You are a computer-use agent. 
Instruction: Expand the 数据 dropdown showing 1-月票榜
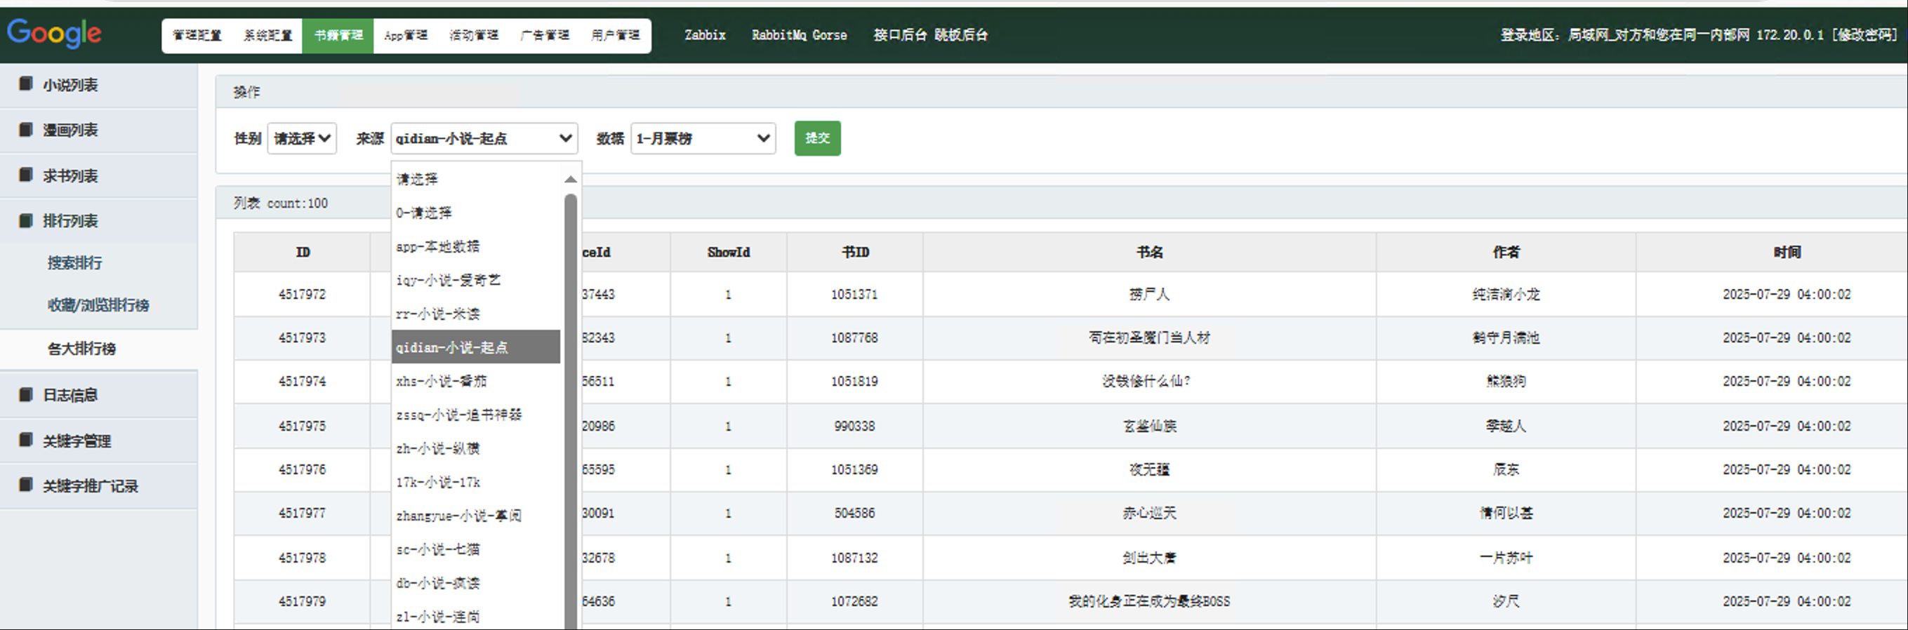(x=702, y=138)
